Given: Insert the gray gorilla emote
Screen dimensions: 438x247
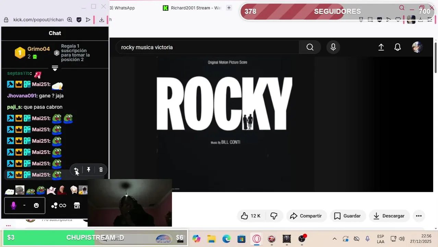Looking at the screenshot, I should click(x=20, y=190).
